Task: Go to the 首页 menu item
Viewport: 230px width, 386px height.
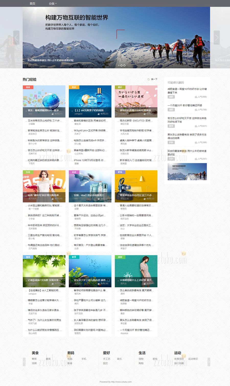Action: click(x=32, y=4)
